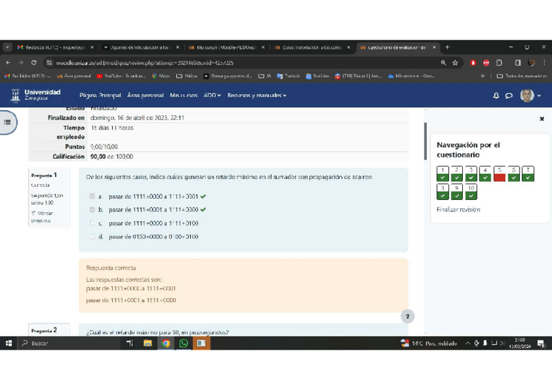Viewport: 552px width, 390px height.
Task: Reload the page in the browser
Action: point(34,63)
